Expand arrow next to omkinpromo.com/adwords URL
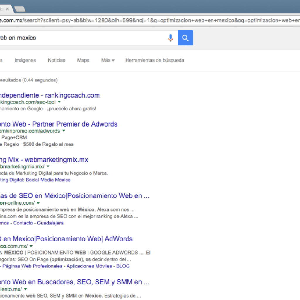Screen dimensions: 300x300 (64, 131)
